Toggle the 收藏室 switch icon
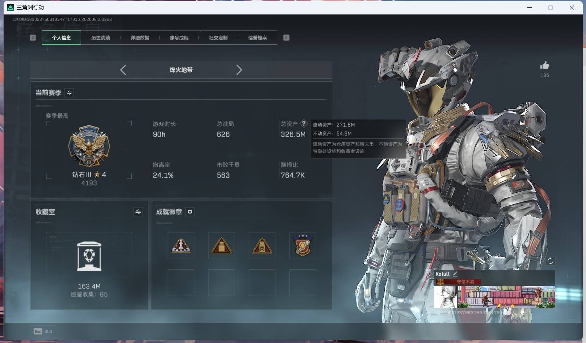586x343 pixels. pos(138,212)
